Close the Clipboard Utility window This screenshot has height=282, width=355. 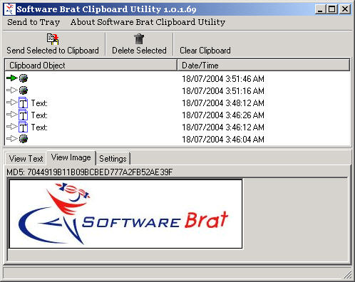[x=345, y=9]
